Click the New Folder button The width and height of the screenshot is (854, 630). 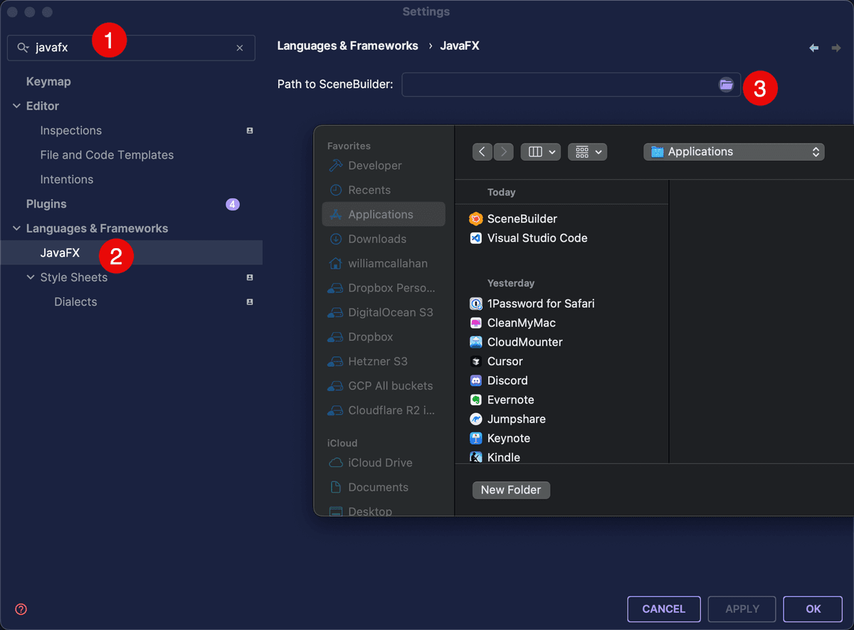(x=511, y=490)
